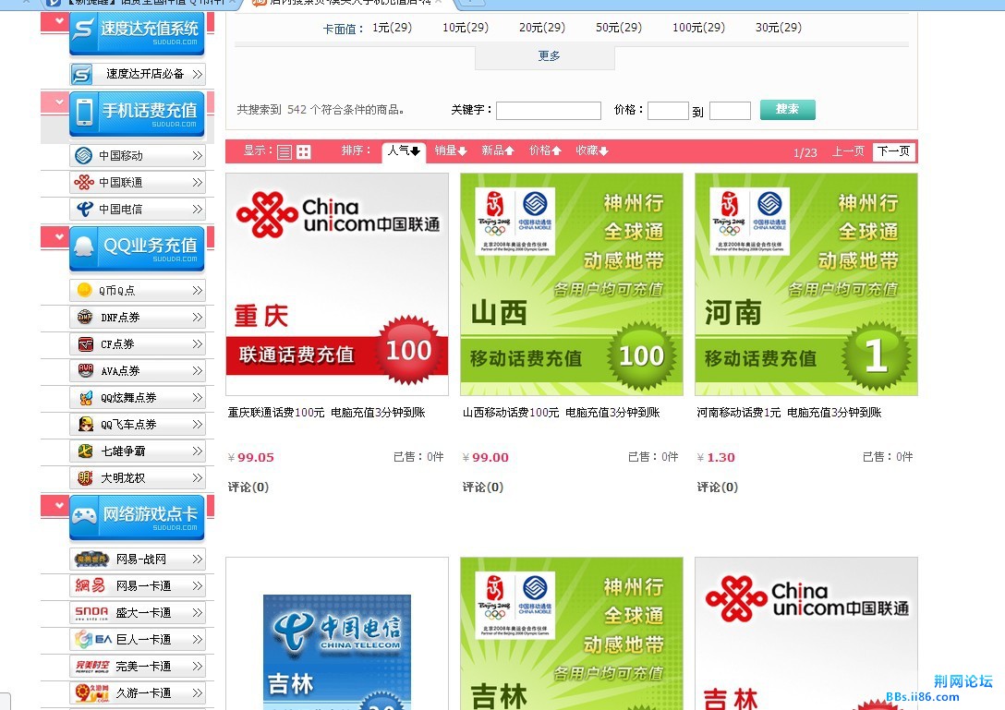
Task: Sort products by 收藏
Action: 591,150
